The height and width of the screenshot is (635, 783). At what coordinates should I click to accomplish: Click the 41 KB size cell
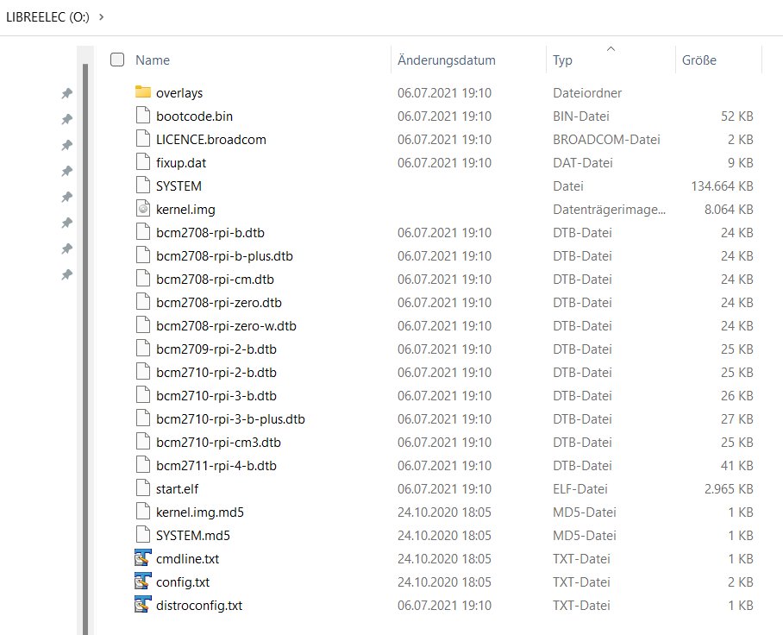point(736,466)
